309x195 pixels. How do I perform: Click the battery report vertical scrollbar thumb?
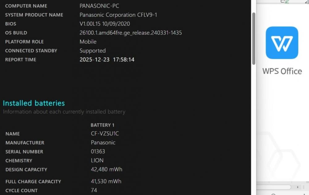(x=254, y=38)
